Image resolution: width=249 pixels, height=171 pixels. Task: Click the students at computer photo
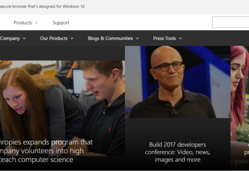pos(62,108)
